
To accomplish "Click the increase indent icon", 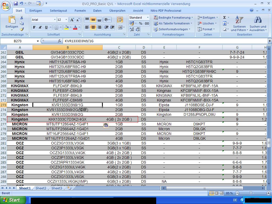I will 112,27.
